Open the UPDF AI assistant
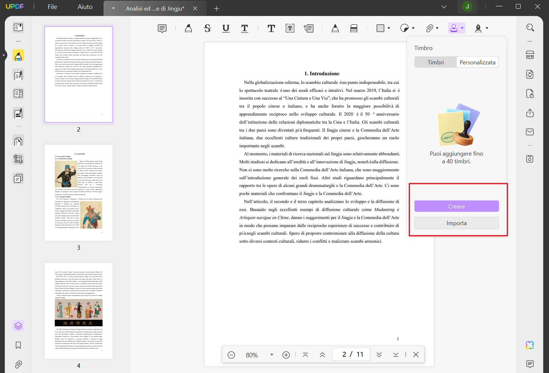The width and height of the screenshot is (549, 373). tap(530, 345)
